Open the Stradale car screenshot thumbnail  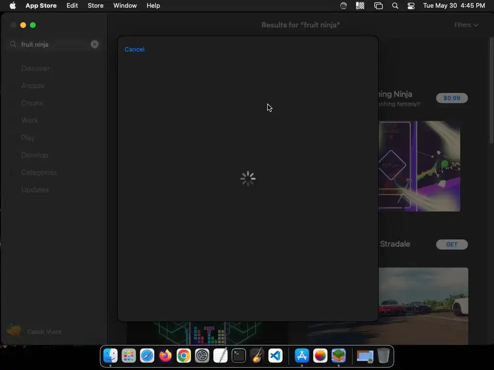pos(424,306)
